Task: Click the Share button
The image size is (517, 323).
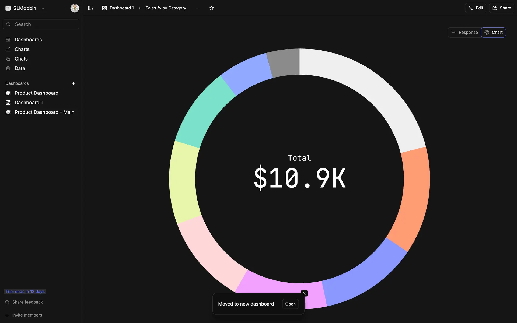Action: tap(502, 8)
